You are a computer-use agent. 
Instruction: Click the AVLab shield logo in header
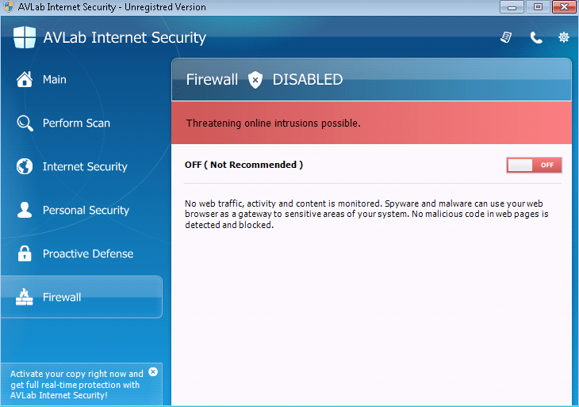point(25,37)
